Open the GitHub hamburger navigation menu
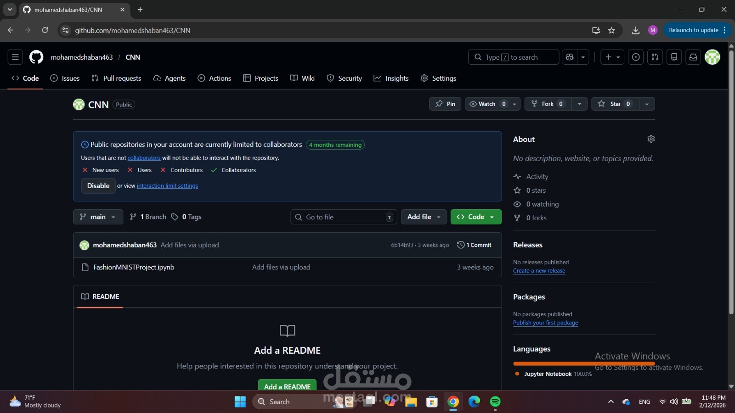The width and height of the screenshot is (735, 413). click(x=15, y=57)
